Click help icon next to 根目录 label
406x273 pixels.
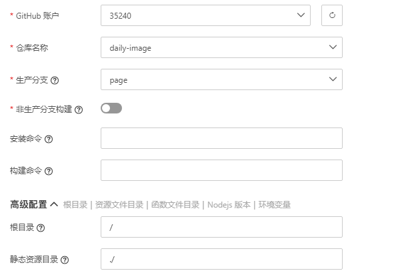pos(41,228)
